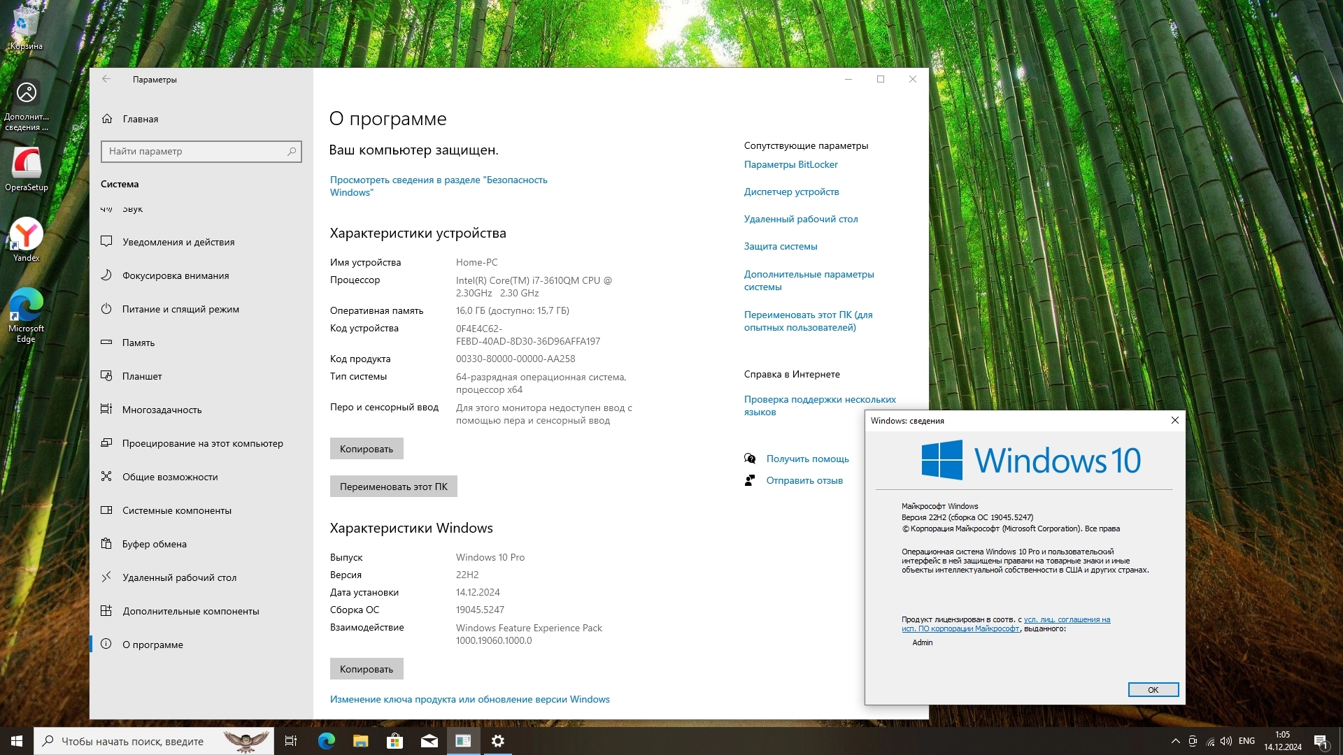Open File Explorer from taskbar
This screenshot has width=1343, height=755.
(x=360, y=741)
